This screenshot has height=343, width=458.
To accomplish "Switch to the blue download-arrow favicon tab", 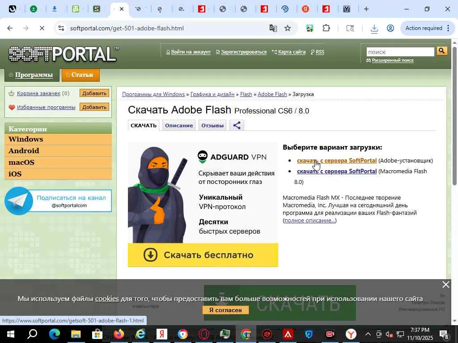I will coord(54,9).
